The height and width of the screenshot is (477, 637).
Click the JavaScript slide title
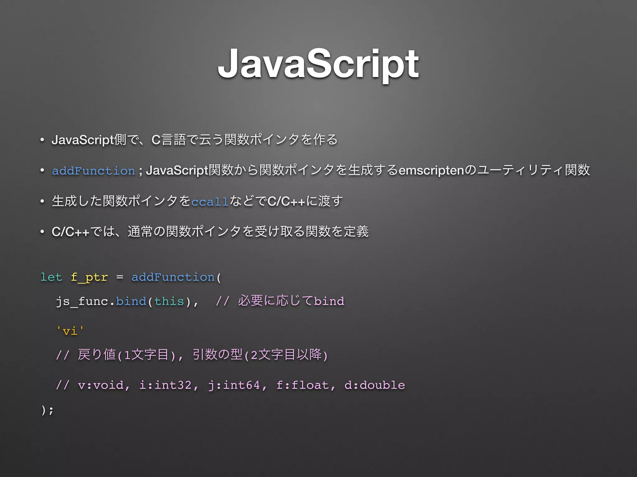point(318,64)
